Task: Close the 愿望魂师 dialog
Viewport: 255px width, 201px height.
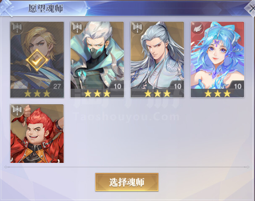Action: pyautogui.click(x=251, y=8)
